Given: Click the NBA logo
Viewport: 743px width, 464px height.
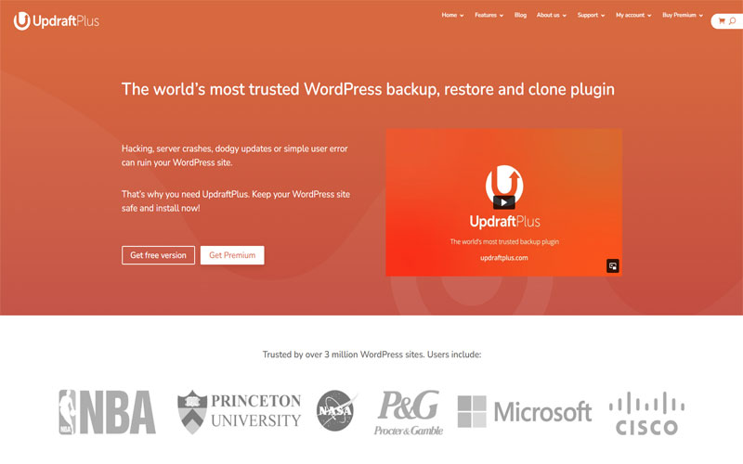Looking at the screenshot, I should coord(107,412).
